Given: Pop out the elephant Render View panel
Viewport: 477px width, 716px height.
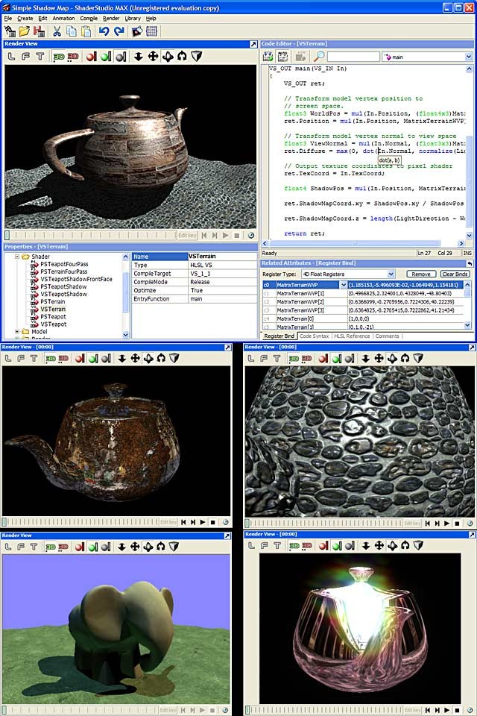Looking at the screenshot, I should tap(227, 536).
